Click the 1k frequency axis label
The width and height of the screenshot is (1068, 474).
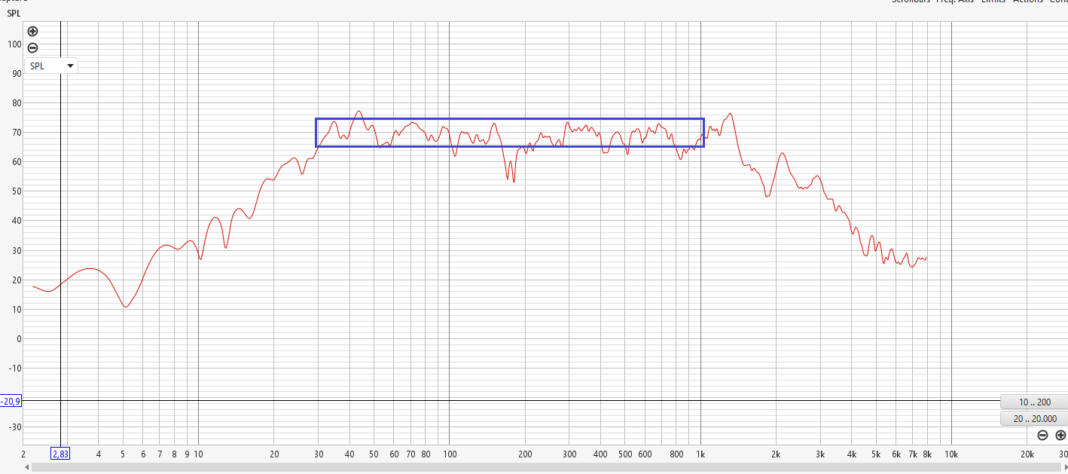[700, 454]
